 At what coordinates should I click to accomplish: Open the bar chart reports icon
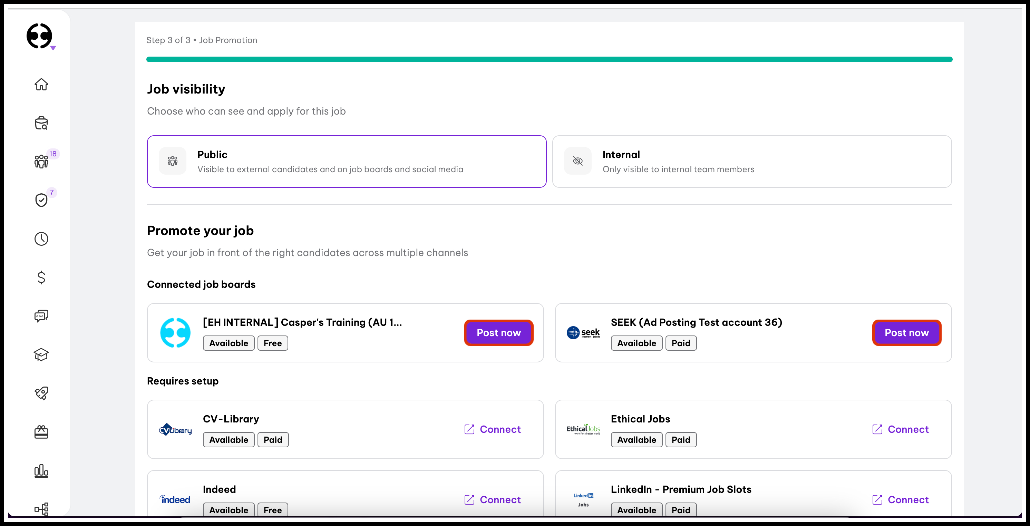click(x=41, y=470)
